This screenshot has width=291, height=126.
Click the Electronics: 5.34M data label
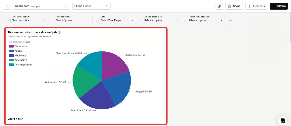click(135, 55)
